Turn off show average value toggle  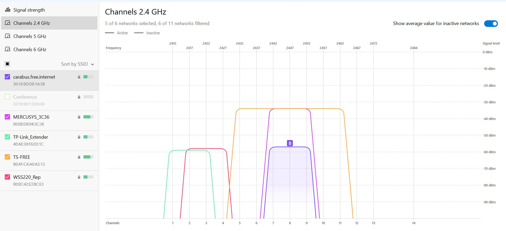[x=491, y=23]
